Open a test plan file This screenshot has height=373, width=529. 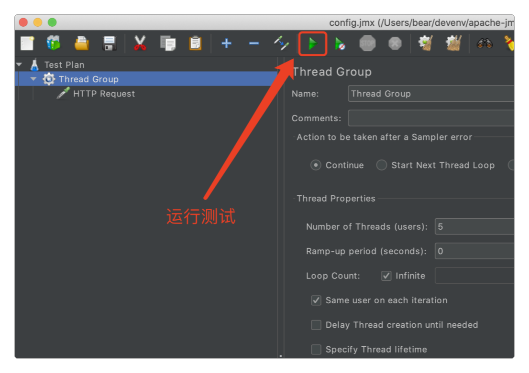pyautogui.click(x=82, y=43)
